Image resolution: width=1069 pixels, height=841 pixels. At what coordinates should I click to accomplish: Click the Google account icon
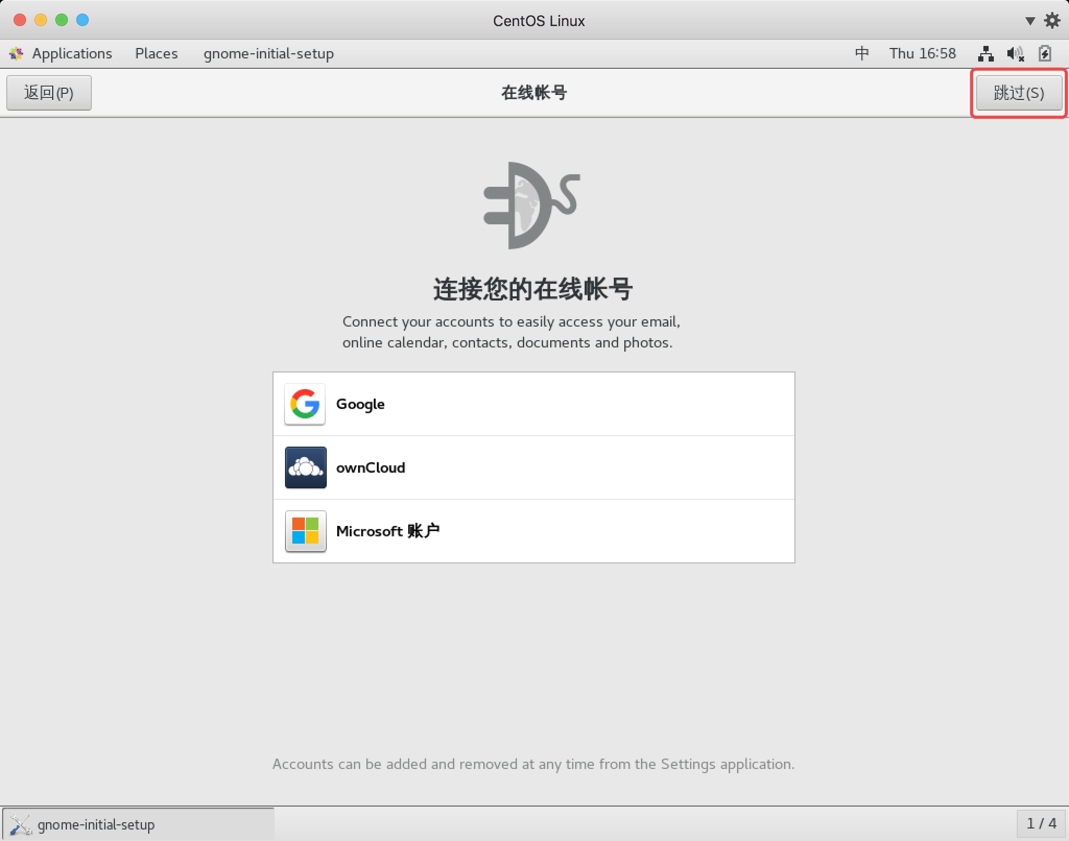pyautogui.click(x=304, y=404)
